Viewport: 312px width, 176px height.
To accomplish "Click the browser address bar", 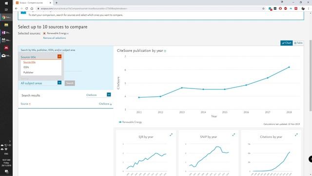I will tap(149, 9).
